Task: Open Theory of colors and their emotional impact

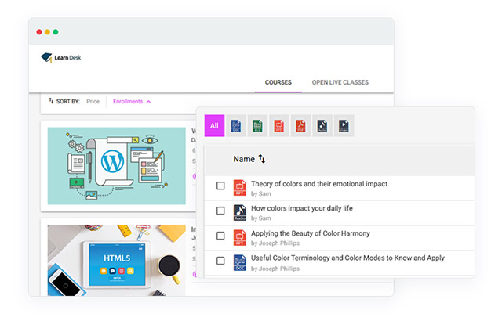Action: point(319,184)
